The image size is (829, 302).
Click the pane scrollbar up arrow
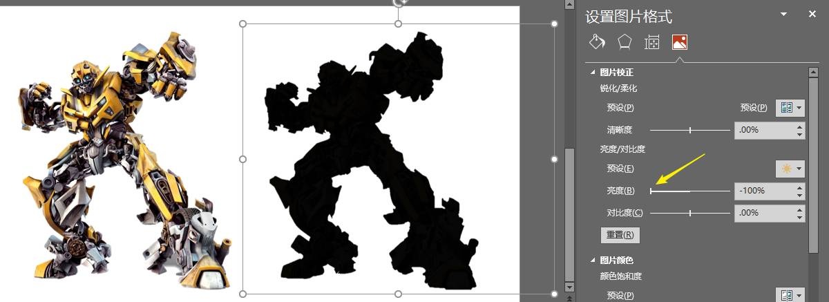pos(813,72)
